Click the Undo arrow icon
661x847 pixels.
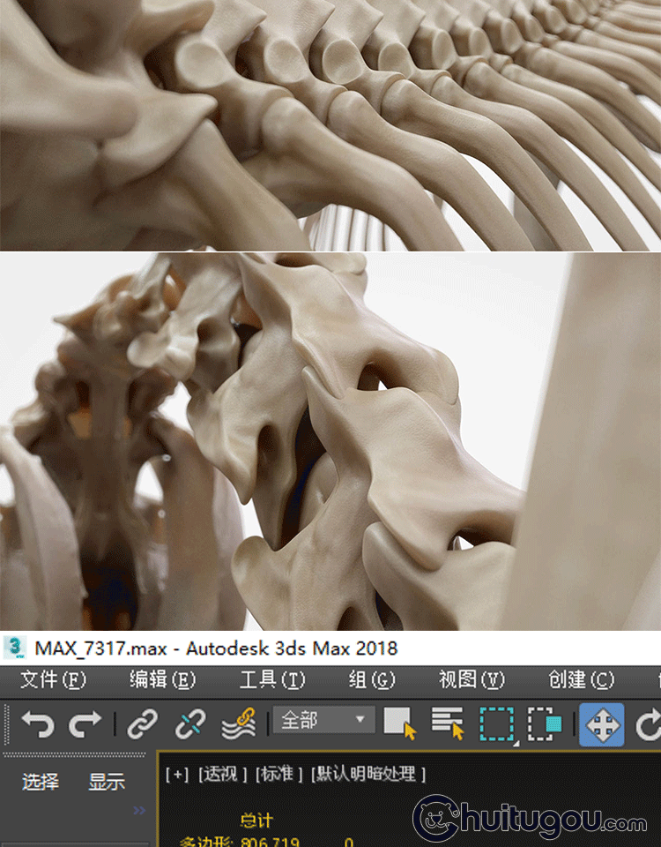37,724
